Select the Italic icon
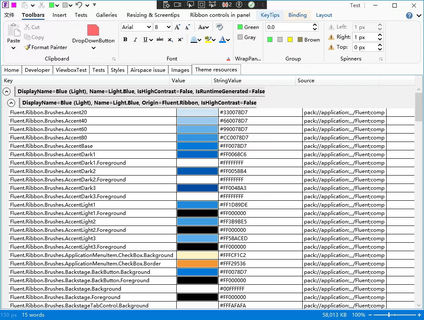Image resolution: width=424 pixels, height=320 pixels. pos(134,39)
